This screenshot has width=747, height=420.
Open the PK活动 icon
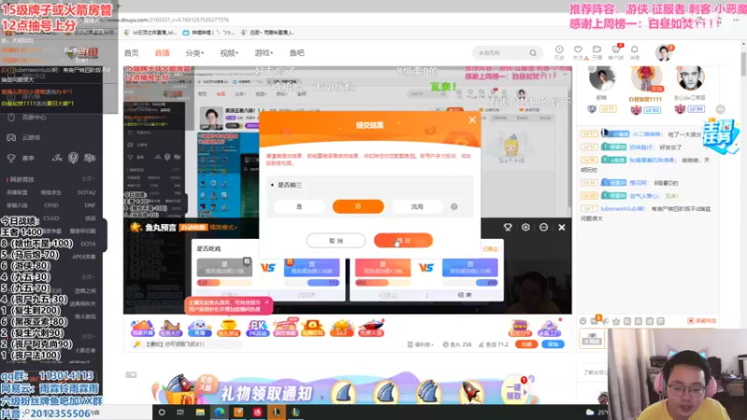pyautogui.click(x=258, y=329)
